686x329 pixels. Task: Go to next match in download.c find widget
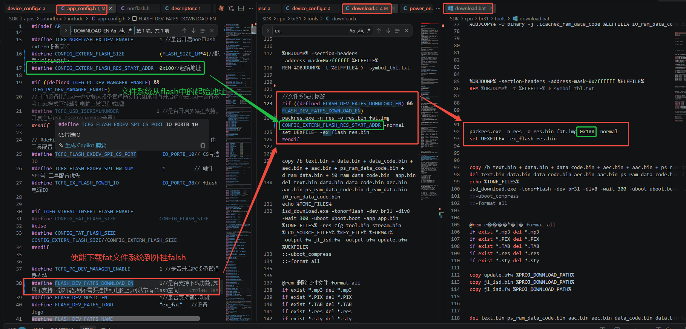[x=388, y=31]
